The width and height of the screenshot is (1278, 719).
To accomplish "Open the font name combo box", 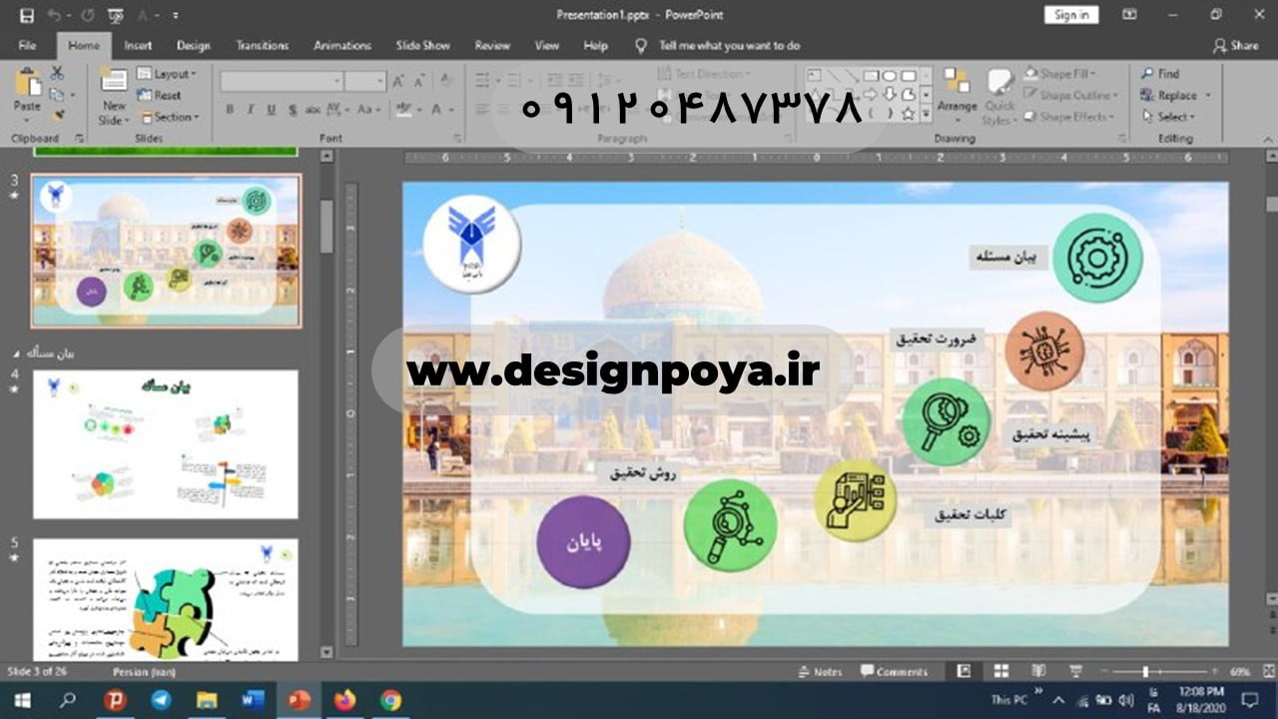I will click(x=282, y=82).
